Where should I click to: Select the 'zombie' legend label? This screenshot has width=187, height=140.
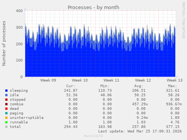17,104
